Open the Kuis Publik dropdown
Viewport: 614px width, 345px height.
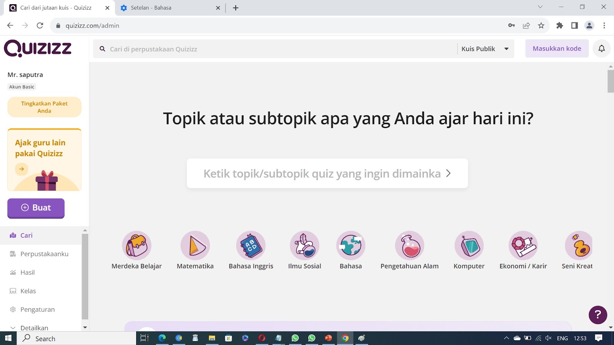click(x=485, y=49)
